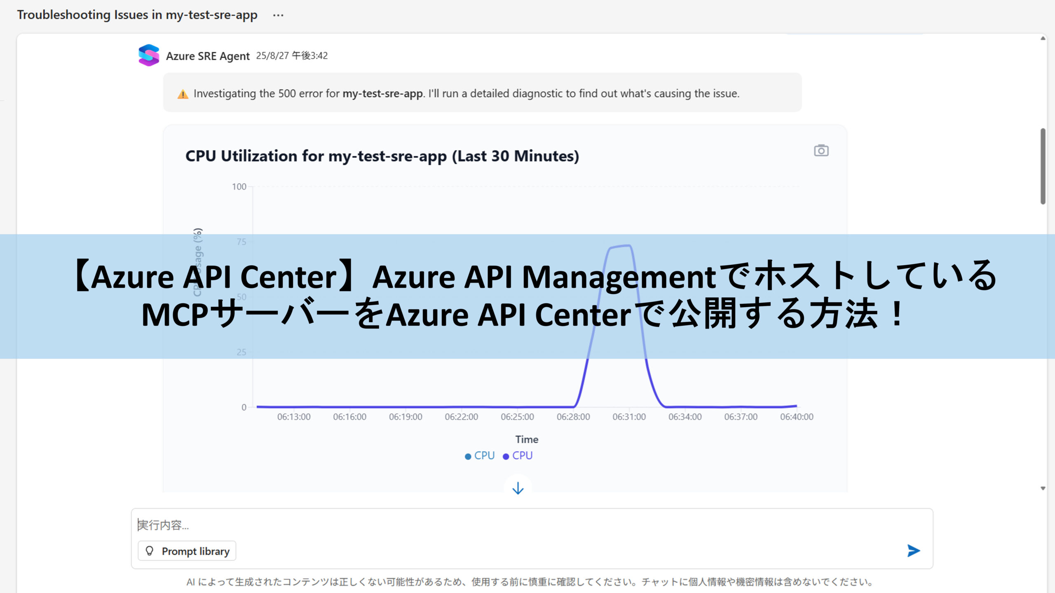Click the 'Time' axis title
1055x593 pixels.
coord(527,439)
